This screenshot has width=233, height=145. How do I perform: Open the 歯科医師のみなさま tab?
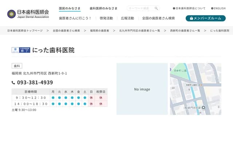pos(103,8)
